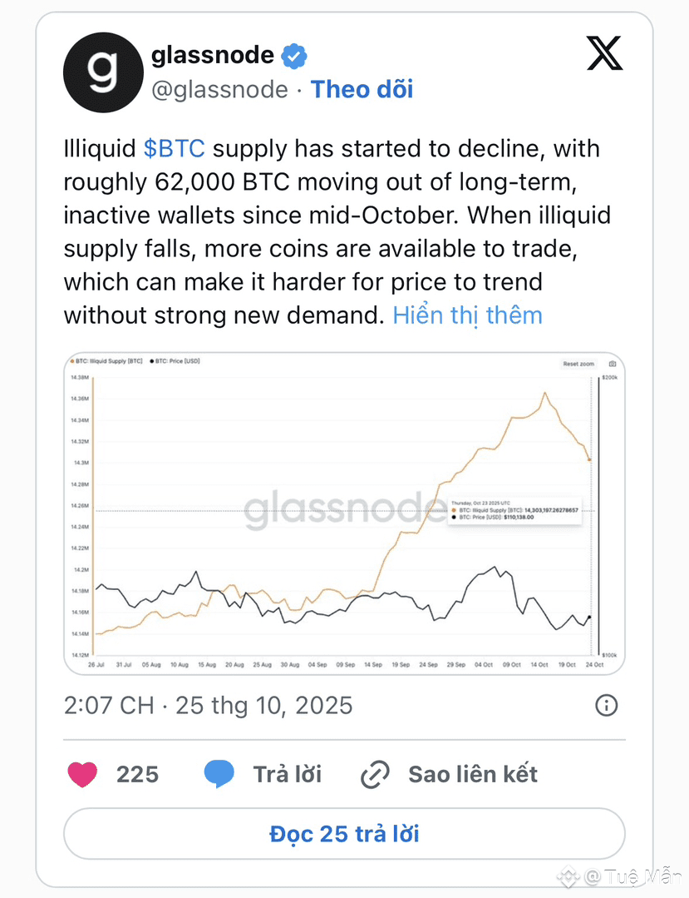Image resolution: width=689 pixels, height=898 pixels.
Task: Open Đọc 25 trả lời thread
Action: 344,834
